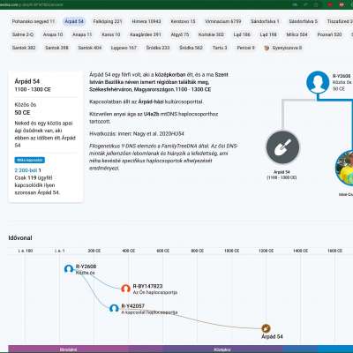Image resolution: width=353 pixels, height=353 pixels.
Task: Click the 1400 CE timeline axis label
Action: (x=300, y=251)
